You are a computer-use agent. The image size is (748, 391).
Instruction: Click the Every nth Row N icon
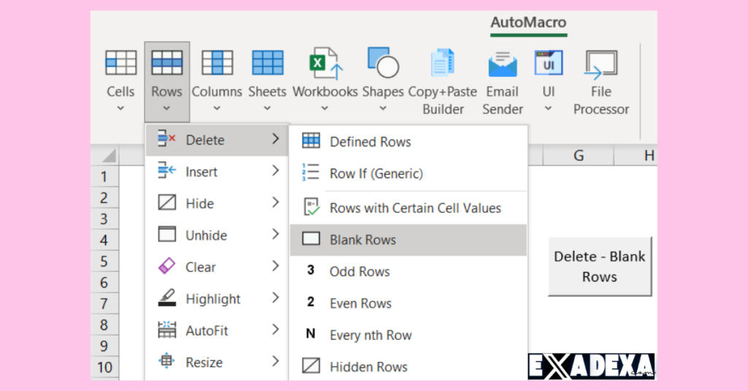[x=310, y=334]
